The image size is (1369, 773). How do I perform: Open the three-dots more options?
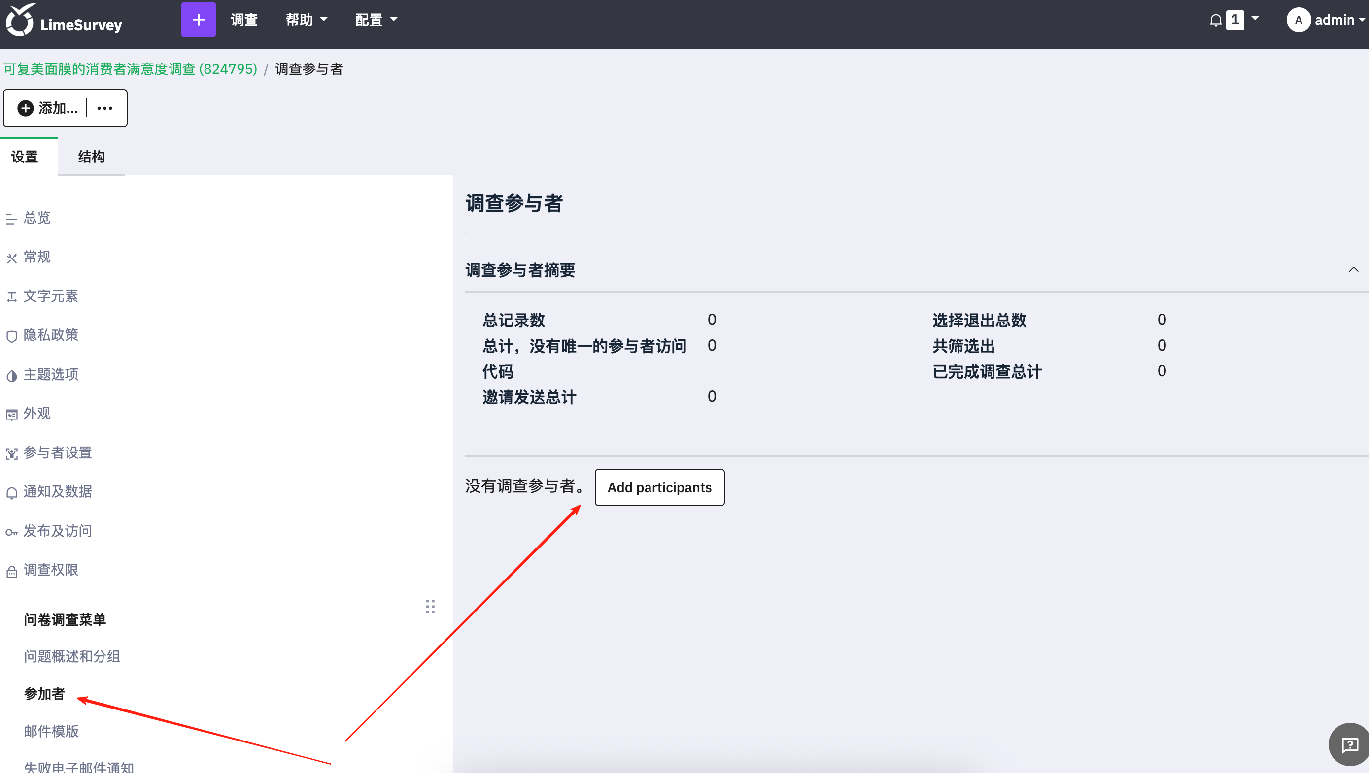(x=104, y=108)
